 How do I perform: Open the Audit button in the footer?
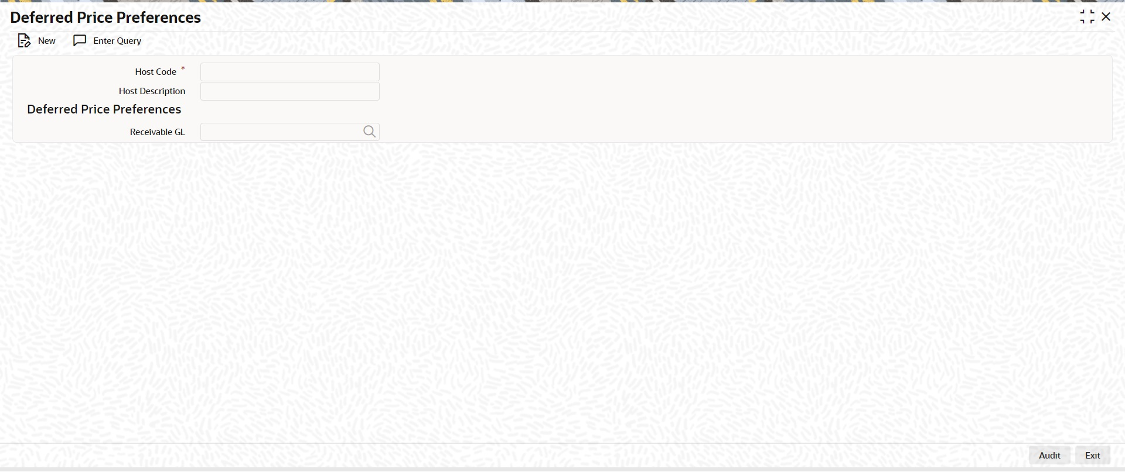[1049, 456]
